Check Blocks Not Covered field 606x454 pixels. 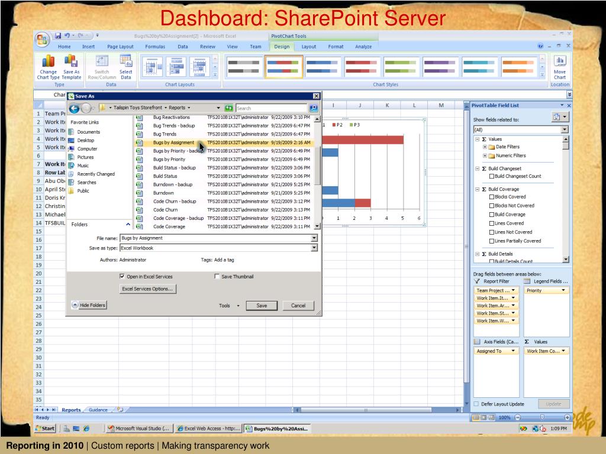click(492, 206)
